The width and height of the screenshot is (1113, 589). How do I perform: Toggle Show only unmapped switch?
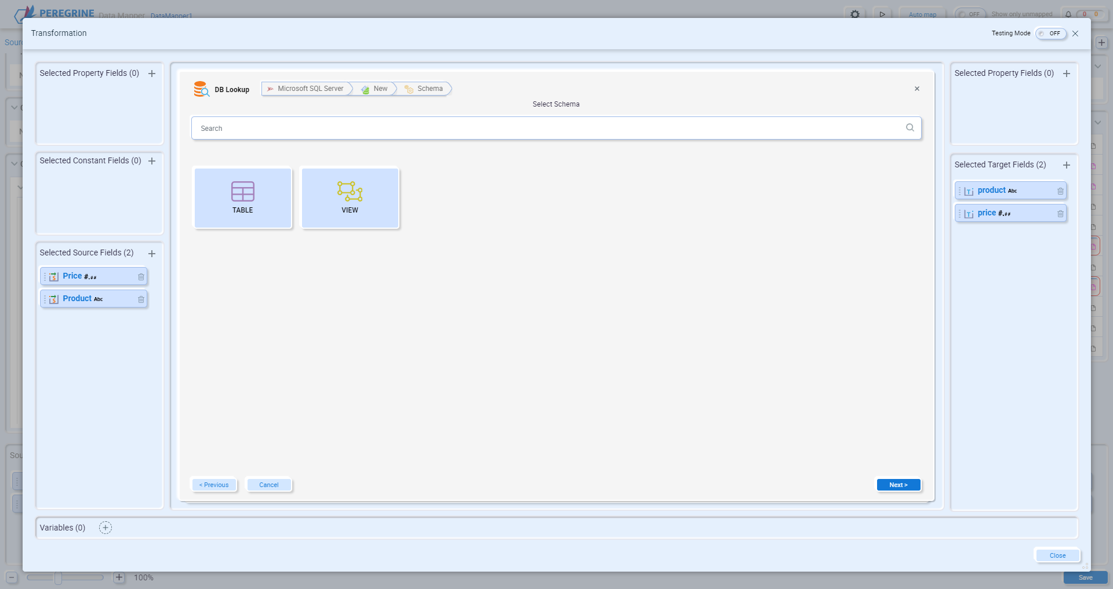pyautogui.click(x=970, y=14)
